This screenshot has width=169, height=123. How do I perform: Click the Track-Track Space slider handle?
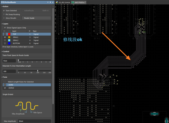pos(19,60)
